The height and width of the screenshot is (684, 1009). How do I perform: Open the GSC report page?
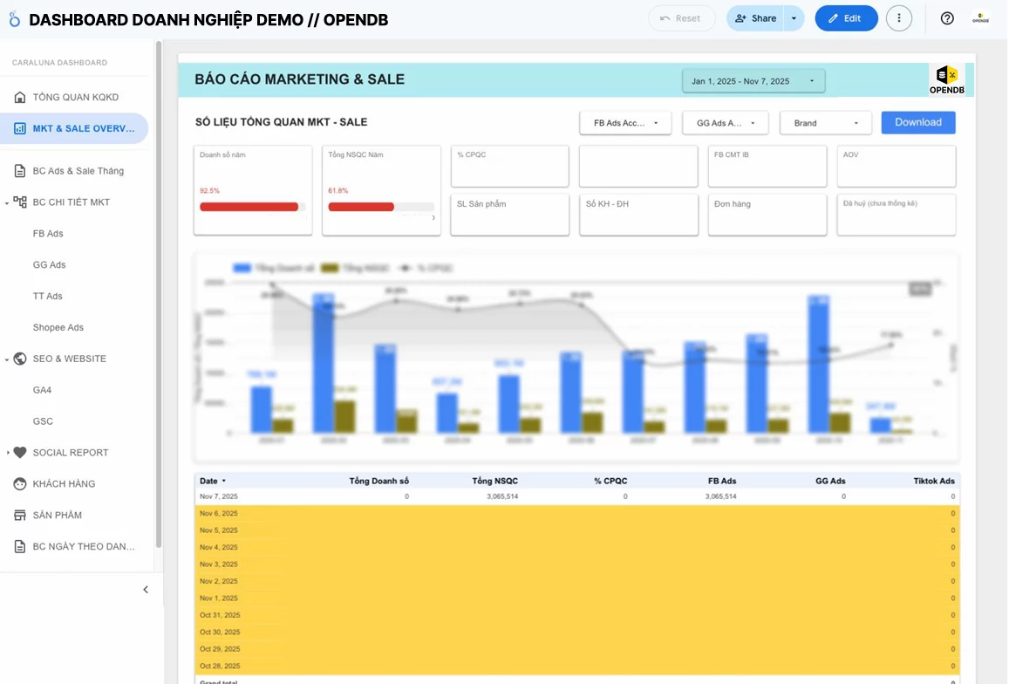pos(42,421)
